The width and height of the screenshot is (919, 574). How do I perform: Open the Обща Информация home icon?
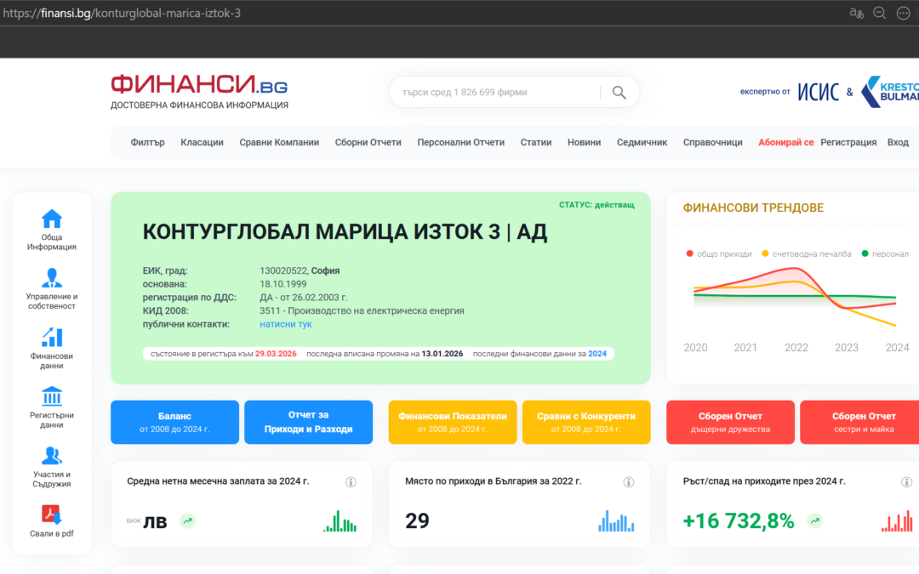[52, 219]
